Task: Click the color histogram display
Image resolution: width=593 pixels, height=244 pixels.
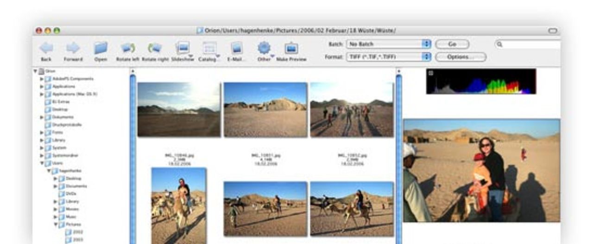Action: click(x=481, y=81)
